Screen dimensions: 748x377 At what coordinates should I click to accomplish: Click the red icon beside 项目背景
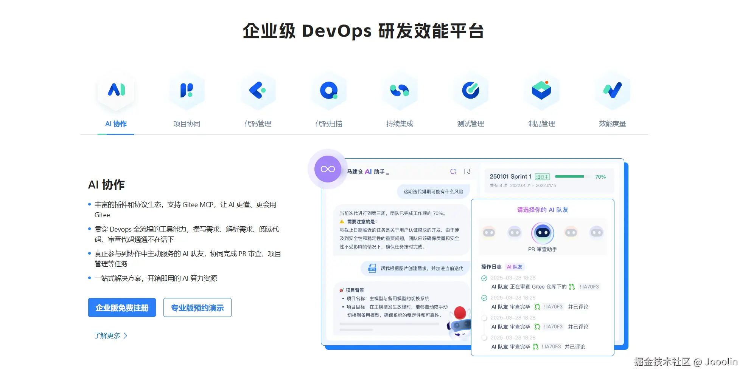[342, 290]
